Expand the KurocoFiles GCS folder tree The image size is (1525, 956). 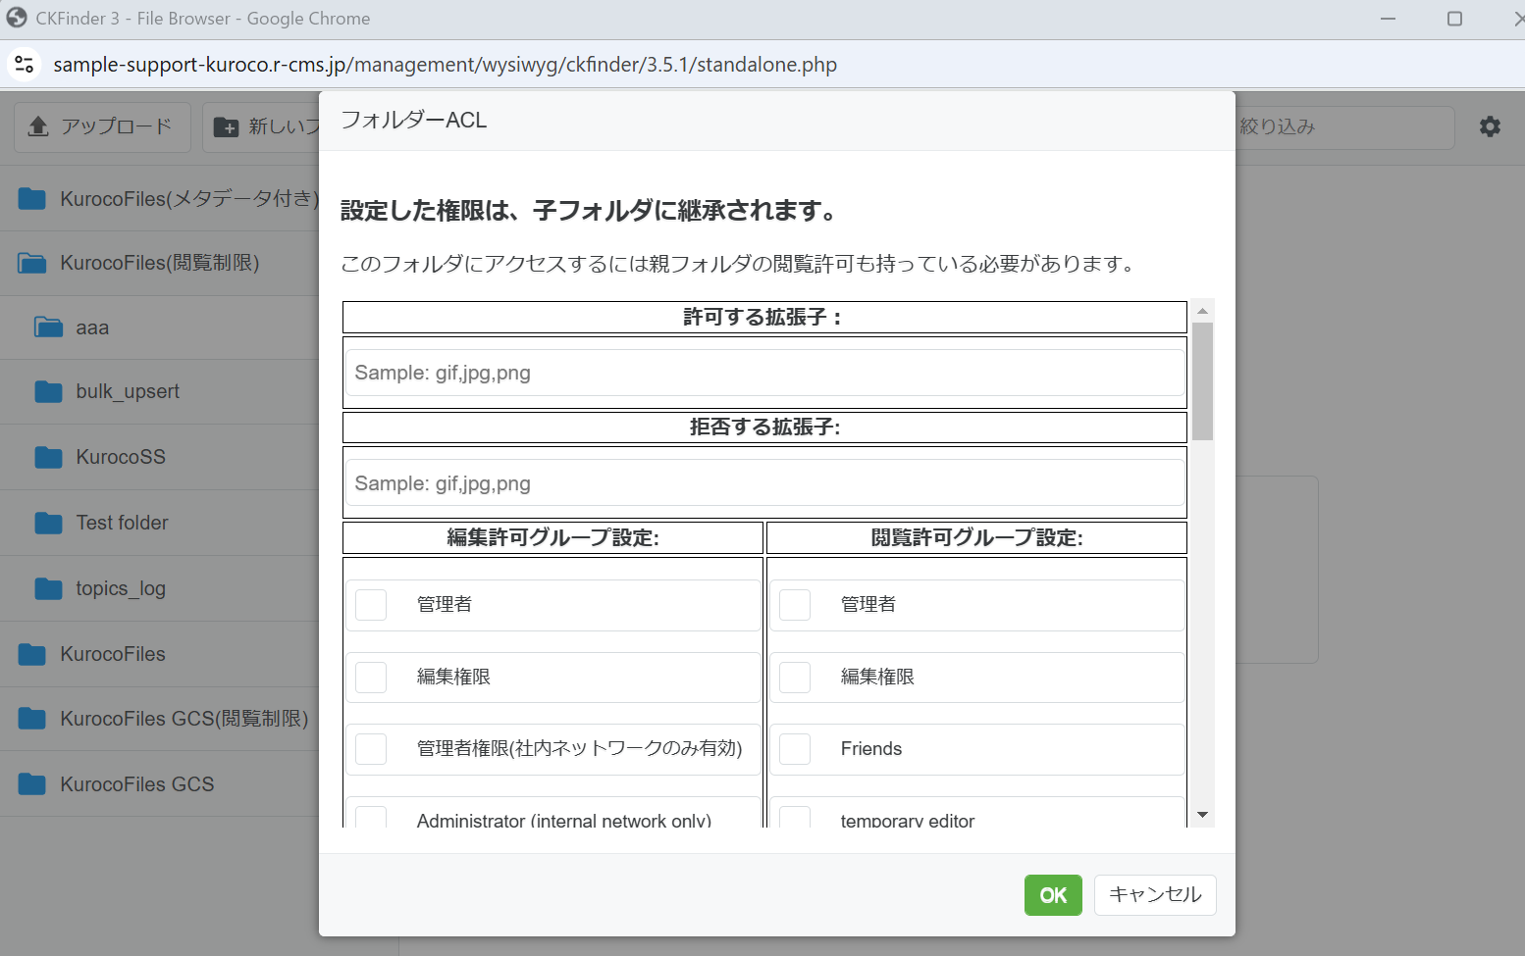(31, 783)
